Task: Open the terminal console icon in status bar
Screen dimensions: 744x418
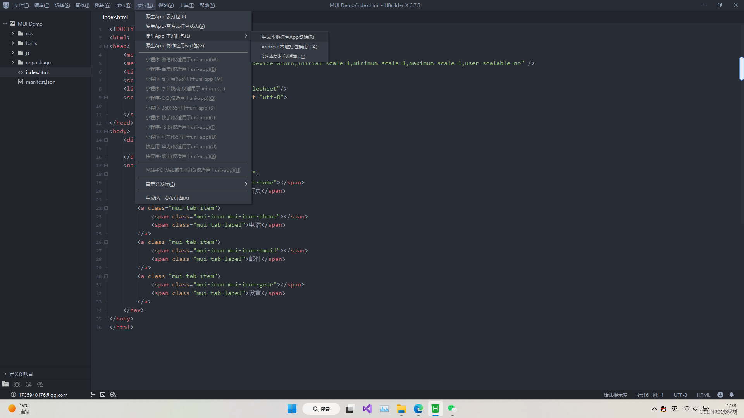Action: click(103, 395)
